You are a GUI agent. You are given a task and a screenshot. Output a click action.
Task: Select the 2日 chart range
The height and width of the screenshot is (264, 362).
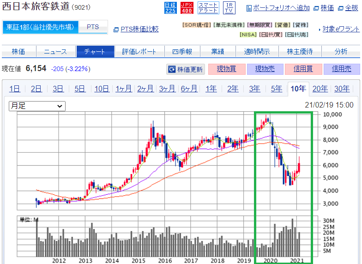pyautogui.click(x=36, y=89)
